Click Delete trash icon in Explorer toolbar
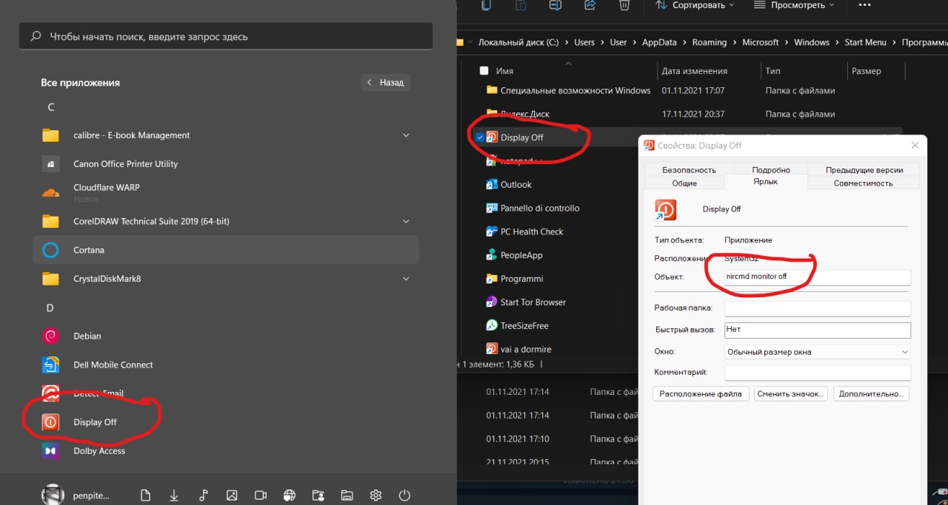 coord(624,5)
